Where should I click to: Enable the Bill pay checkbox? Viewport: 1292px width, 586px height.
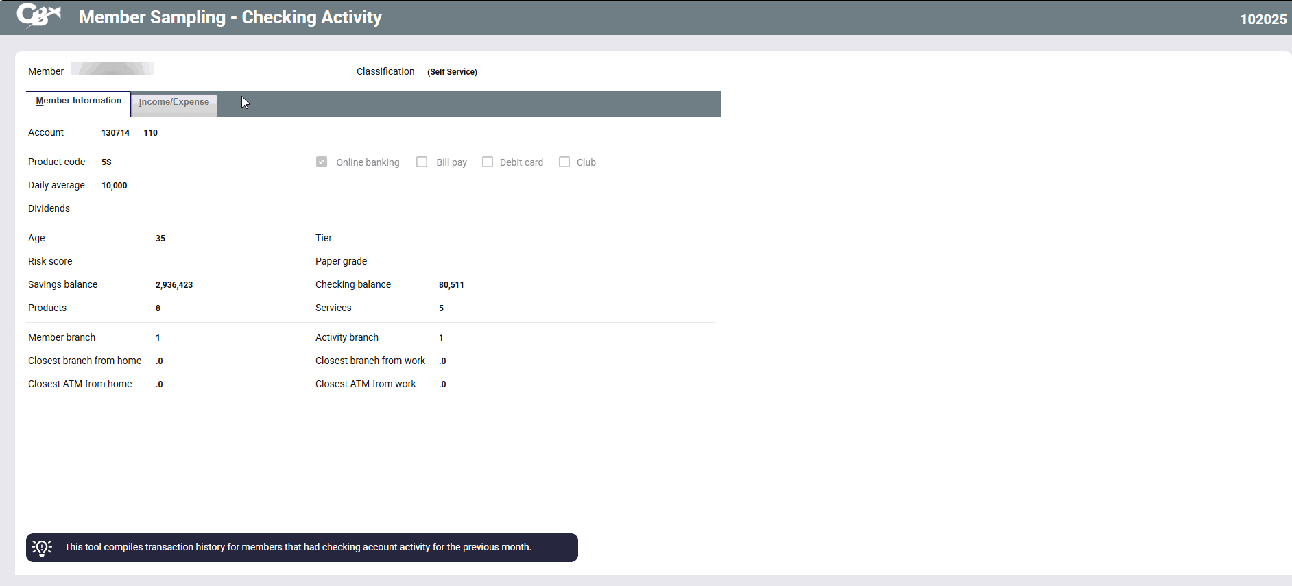point(422,162)
